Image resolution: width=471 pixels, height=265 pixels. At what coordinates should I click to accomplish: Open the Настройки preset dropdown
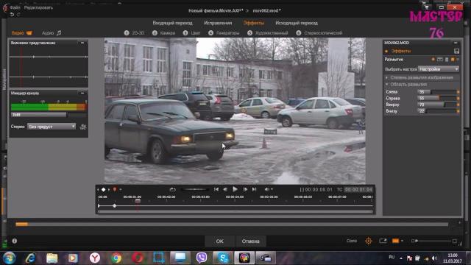439,69
